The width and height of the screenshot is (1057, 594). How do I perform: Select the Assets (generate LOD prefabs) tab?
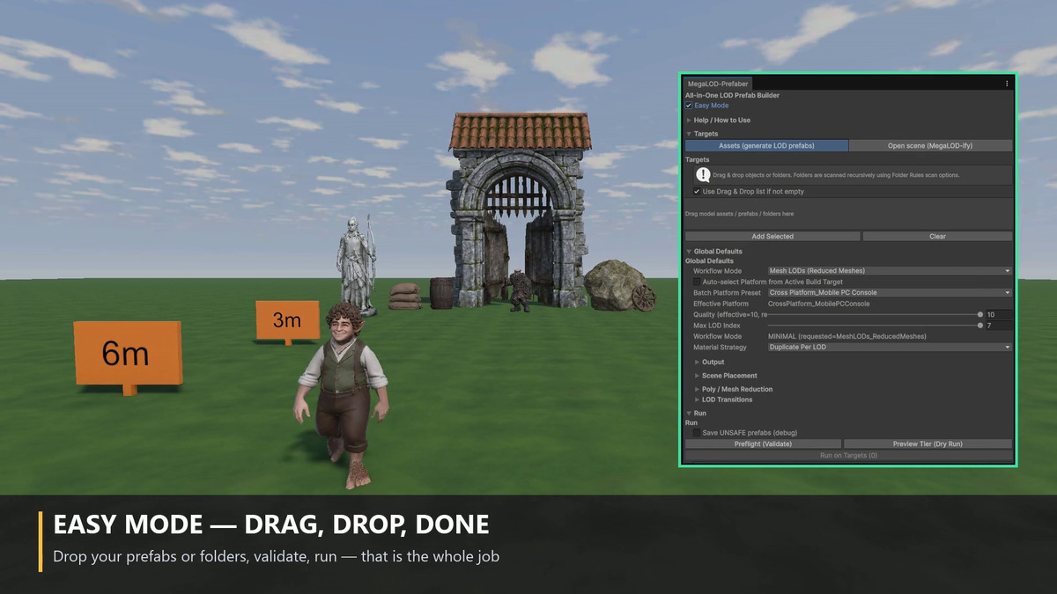[x=766, y=145]
